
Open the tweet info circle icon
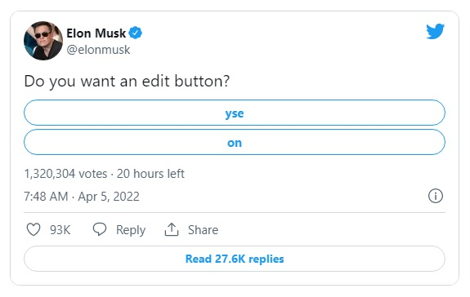click(x=435, y=196)
